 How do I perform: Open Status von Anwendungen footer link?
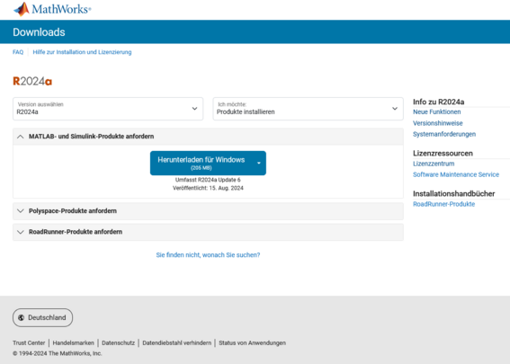pyautogui.click(x=252, y=342)
